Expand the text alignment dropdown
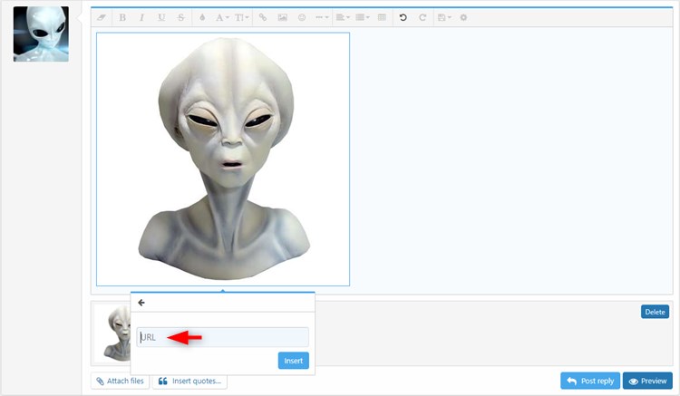The height and width of the screenshot is (396, 680). tap(342, 17)
